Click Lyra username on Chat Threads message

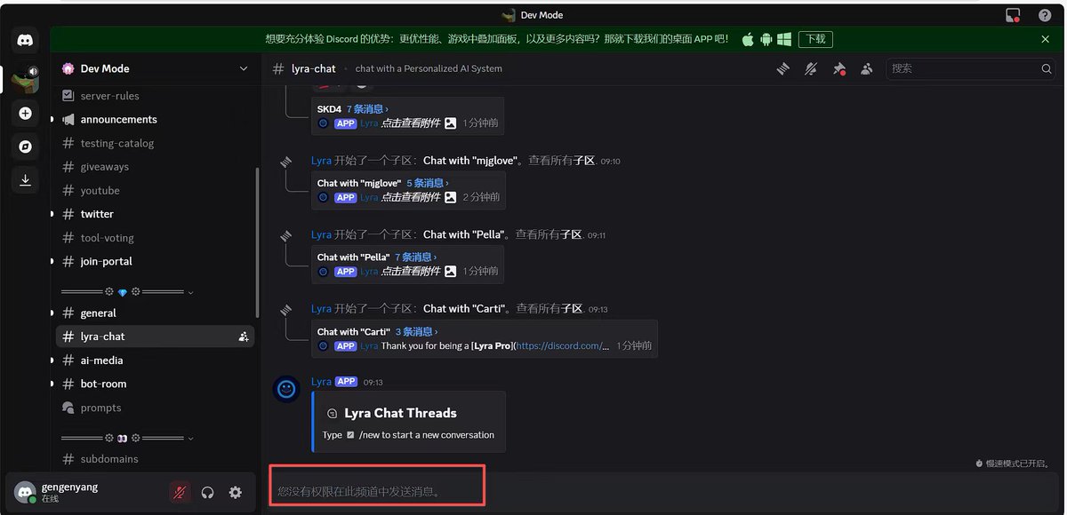321,382
